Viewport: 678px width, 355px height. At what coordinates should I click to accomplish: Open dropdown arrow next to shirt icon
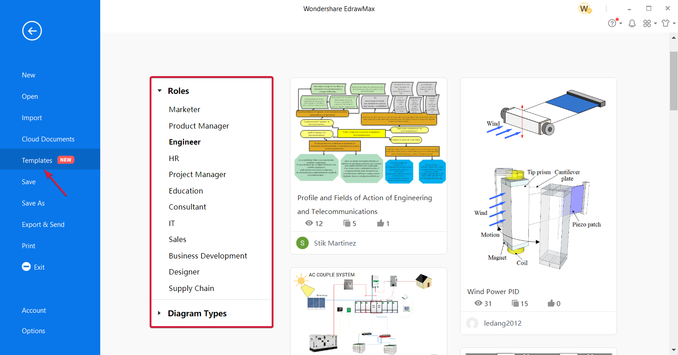point(674,24)
